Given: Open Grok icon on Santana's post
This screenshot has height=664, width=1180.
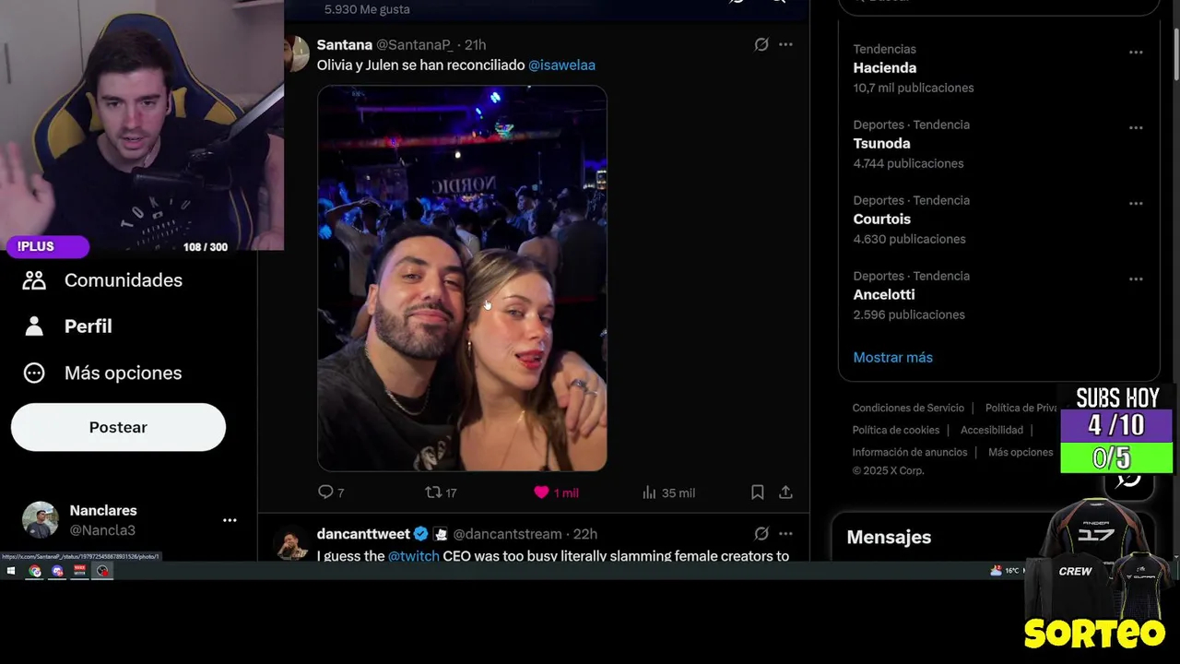Looking at the screenshot, I should [x=761, y=44].
